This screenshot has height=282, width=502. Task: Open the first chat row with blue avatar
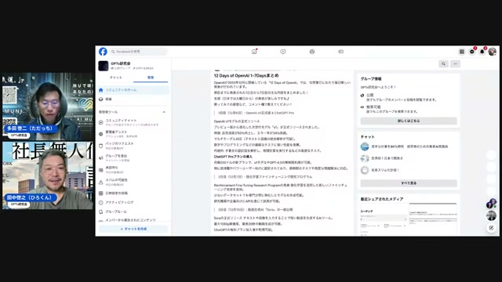click(x=409, y=146)
